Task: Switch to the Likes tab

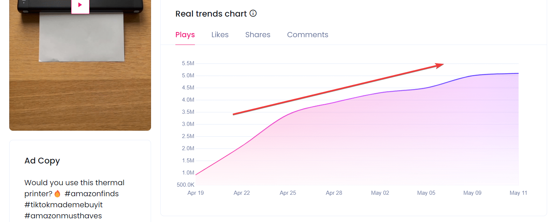Action: [x=220, y=35]
